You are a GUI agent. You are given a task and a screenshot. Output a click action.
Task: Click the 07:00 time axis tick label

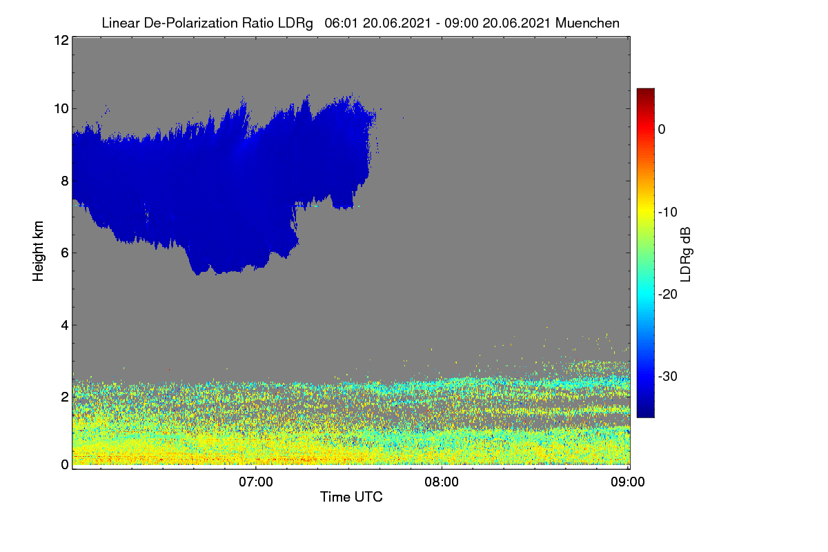(256, 483)
